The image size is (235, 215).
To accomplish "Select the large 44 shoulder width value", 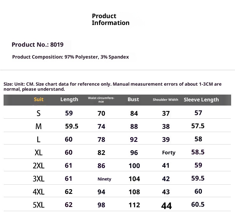I will pos(166,205).
